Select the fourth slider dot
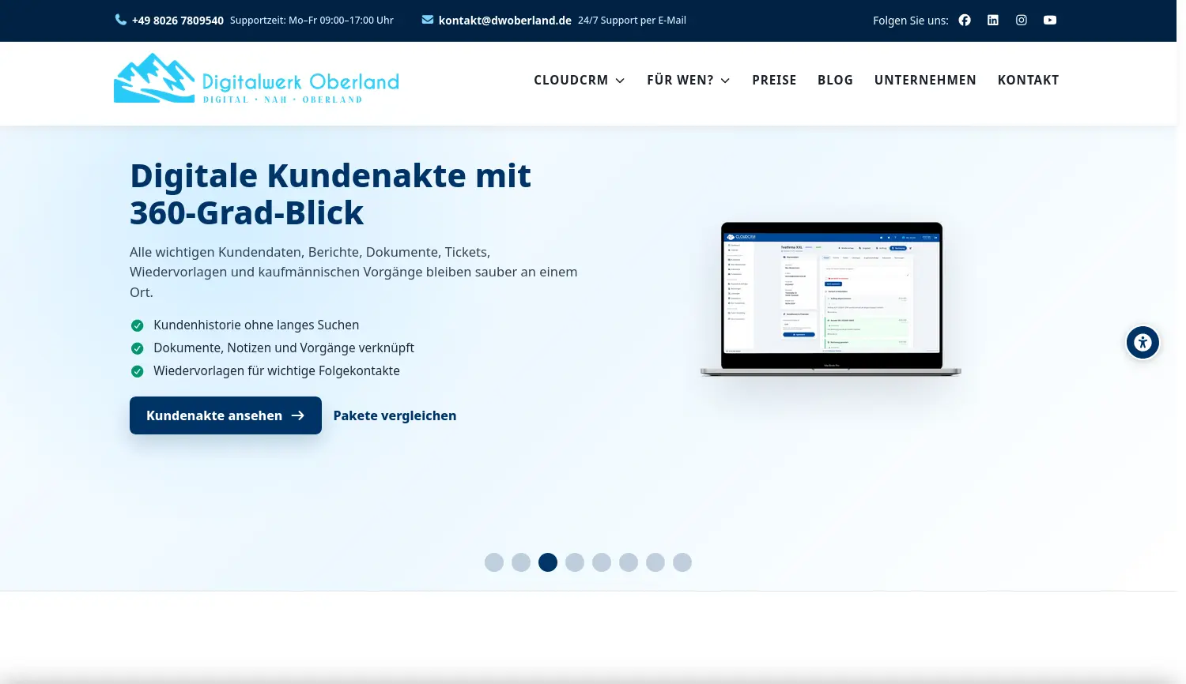The width and height of the screenshot is (1186, 684). [x=575, y=562]
